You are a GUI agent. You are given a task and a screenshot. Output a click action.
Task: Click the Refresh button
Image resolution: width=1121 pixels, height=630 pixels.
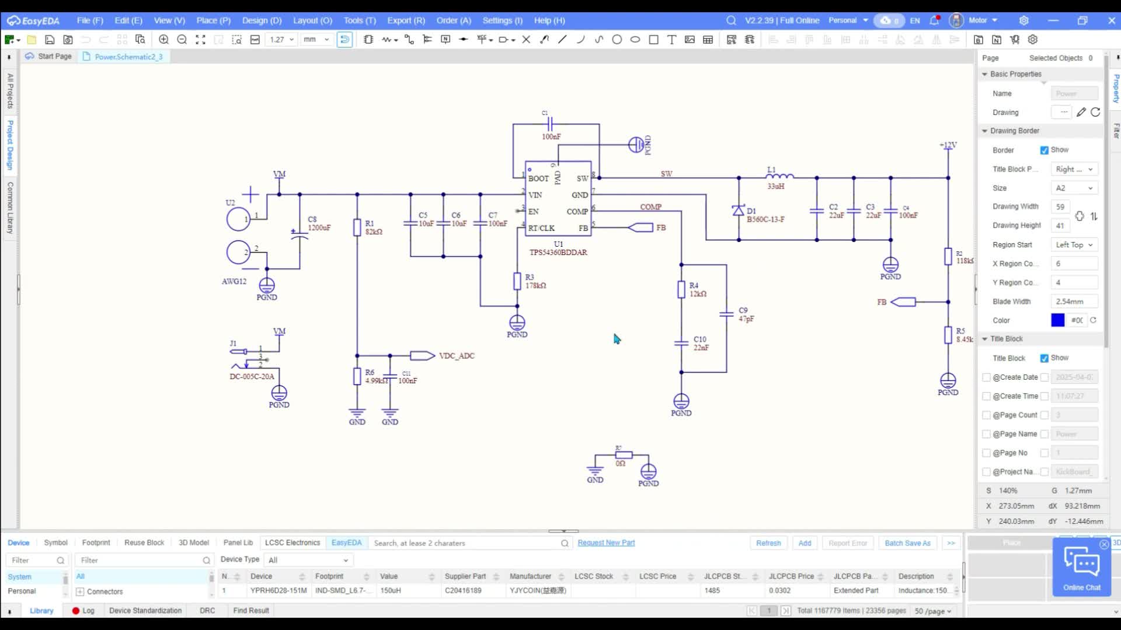[768, 543]
